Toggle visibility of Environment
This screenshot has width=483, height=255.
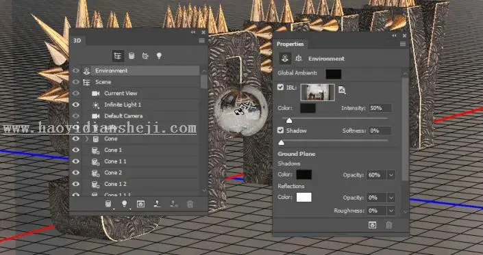click(75, 70)
